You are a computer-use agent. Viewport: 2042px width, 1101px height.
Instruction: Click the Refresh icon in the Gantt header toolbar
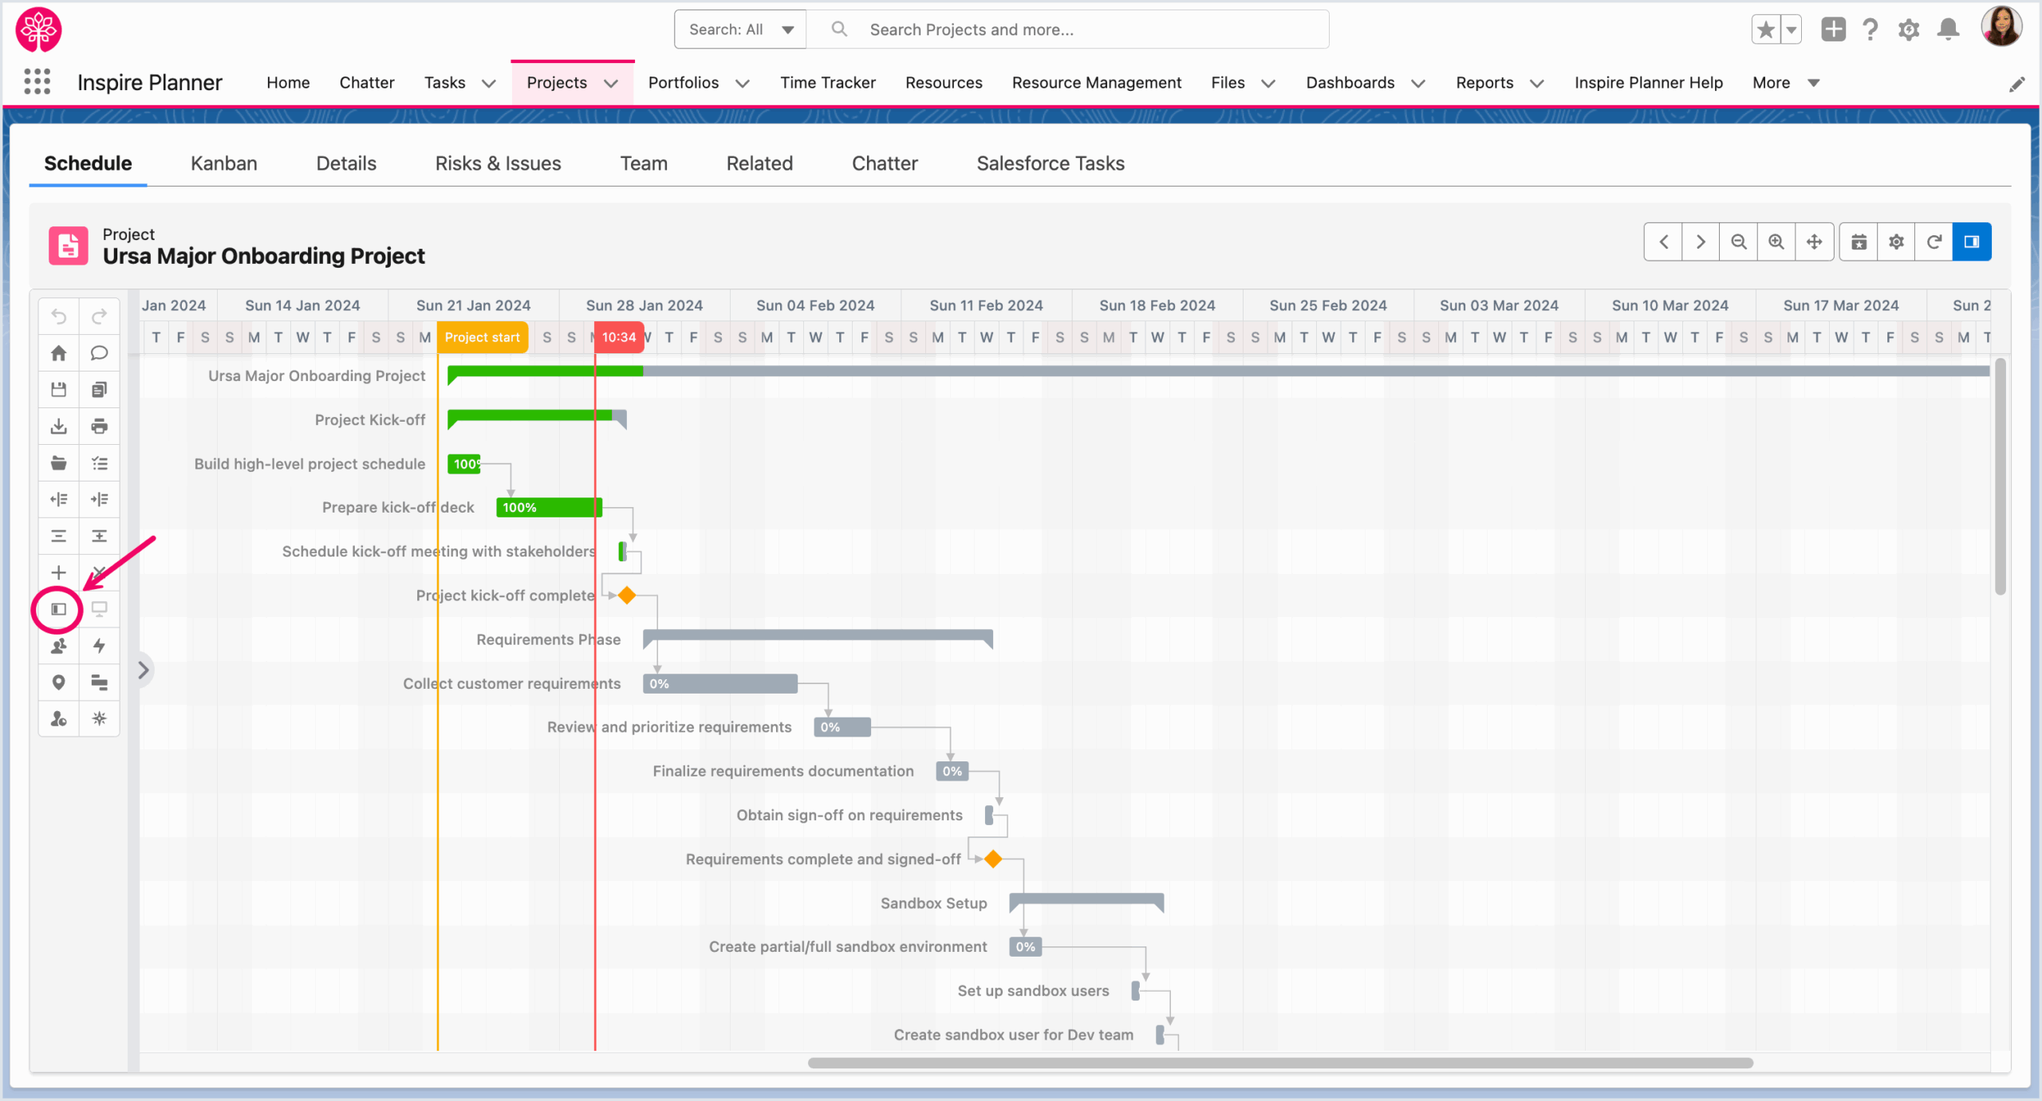click(1934, 242)
